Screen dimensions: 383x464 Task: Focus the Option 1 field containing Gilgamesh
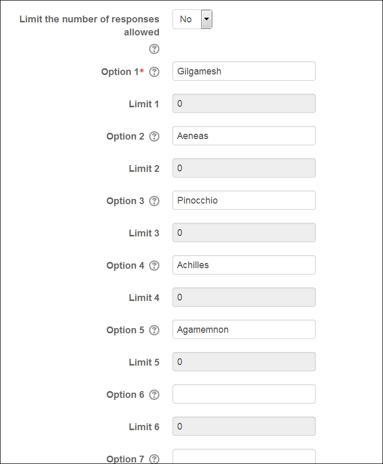coord(244,71)
